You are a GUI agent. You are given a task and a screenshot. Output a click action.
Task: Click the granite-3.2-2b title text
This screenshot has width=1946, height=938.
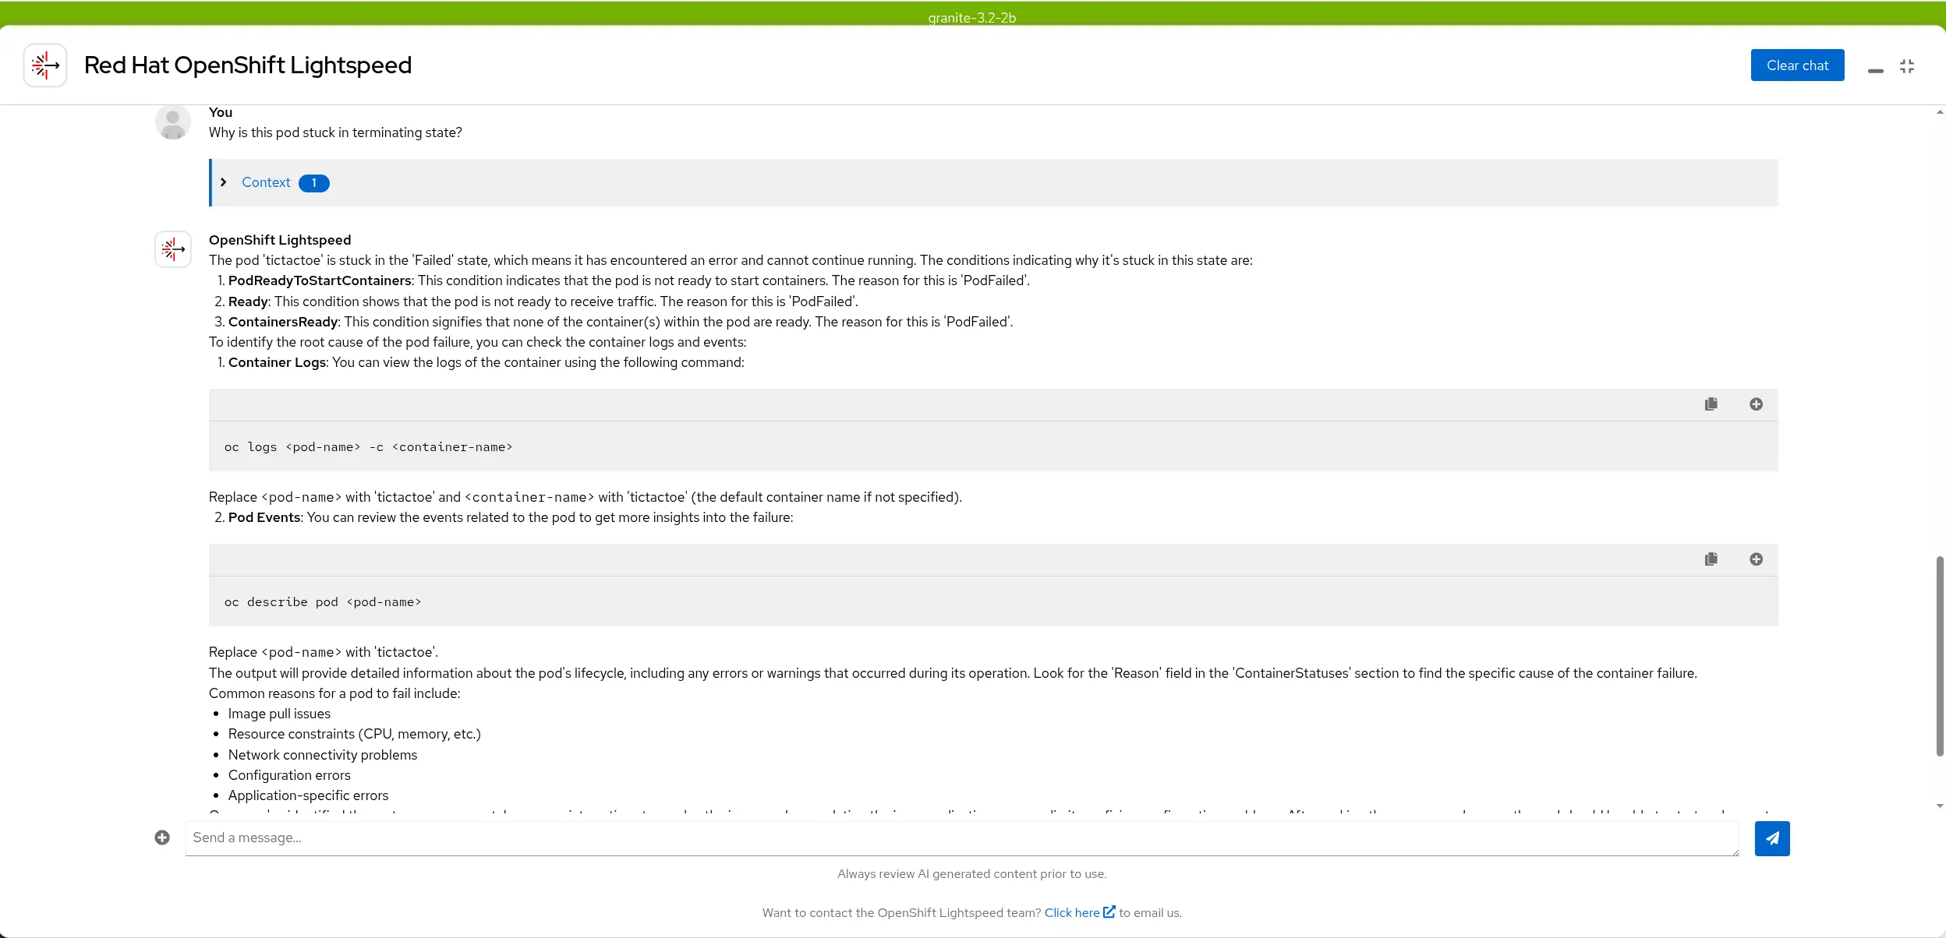(972, 17)
